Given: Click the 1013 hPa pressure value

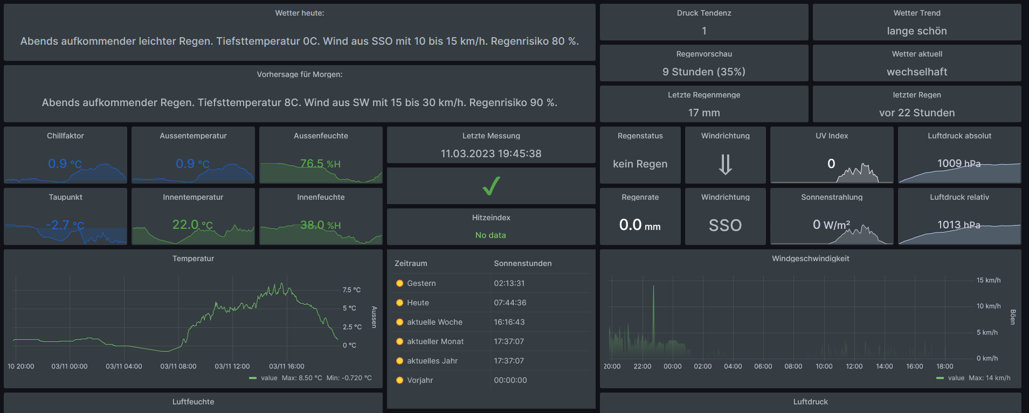Looking at the screenshot, I should pos(959,225).
